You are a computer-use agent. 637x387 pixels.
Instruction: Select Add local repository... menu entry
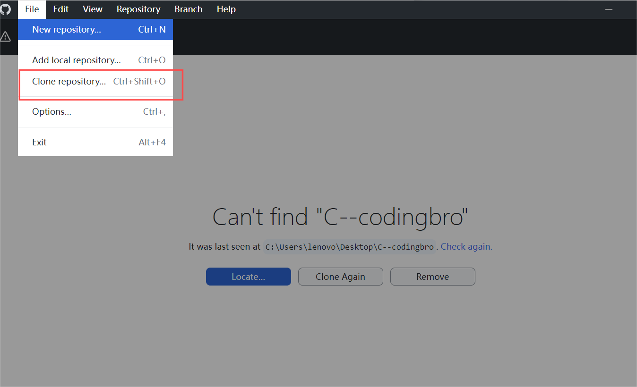tap(95, 60)
